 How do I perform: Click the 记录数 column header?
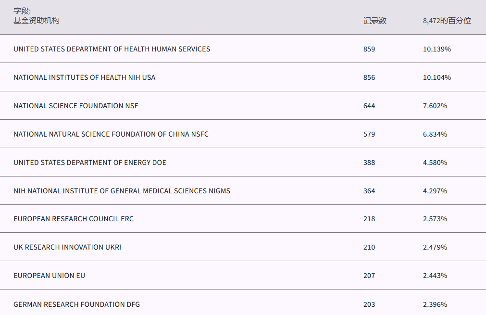pyautogui.click(x=374, y=21)
